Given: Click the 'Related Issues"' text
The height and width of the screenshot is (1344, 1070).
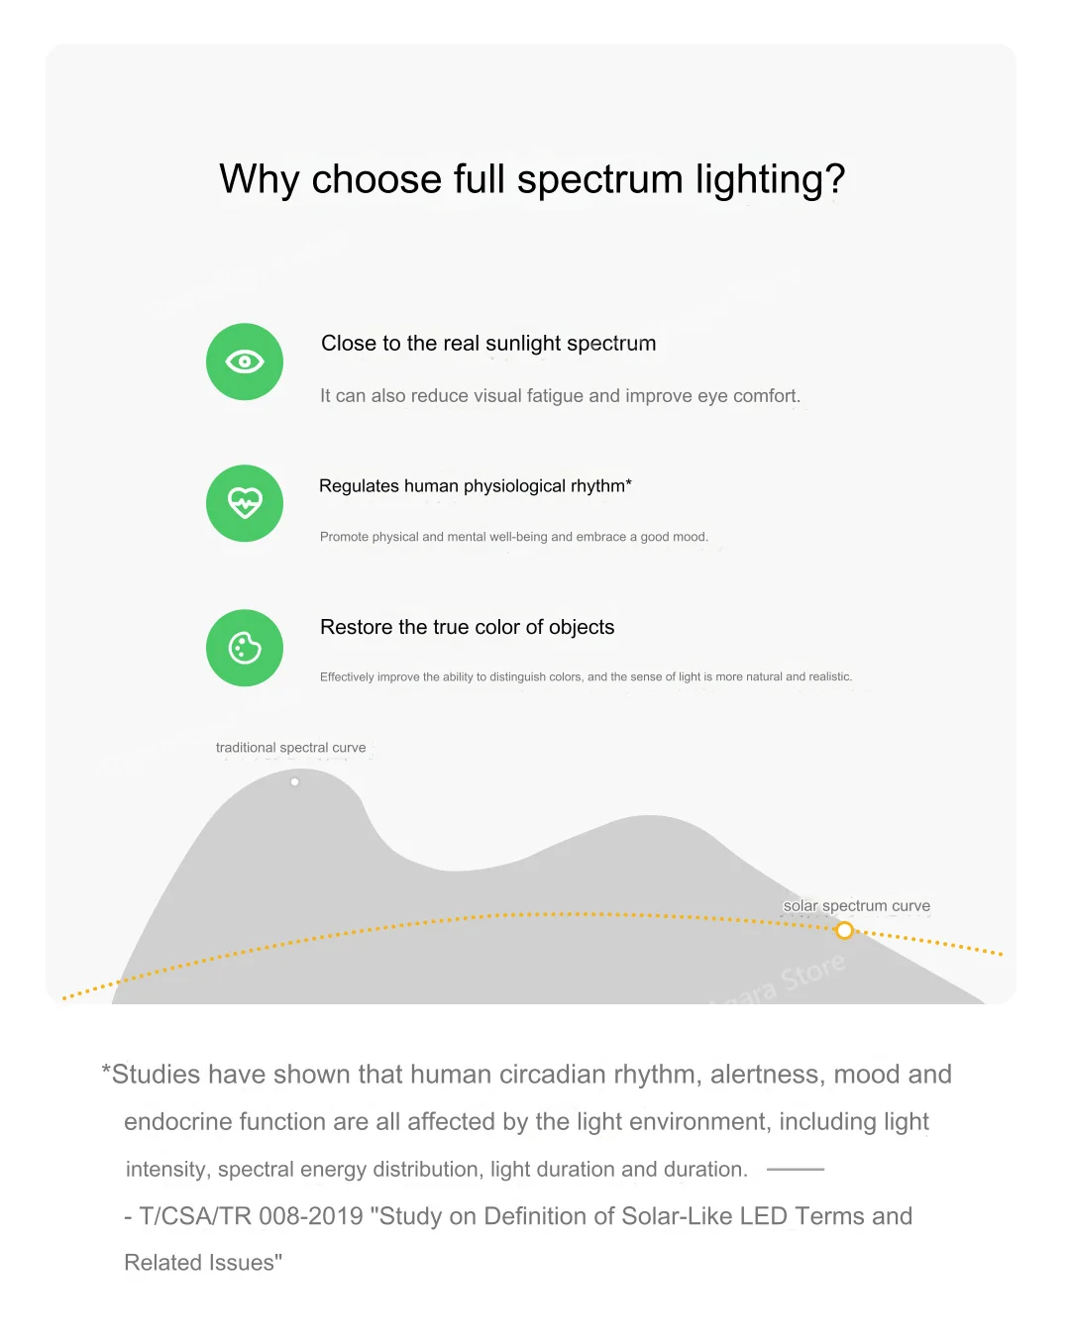Looking at the screenshot, I should (203, 1263).
